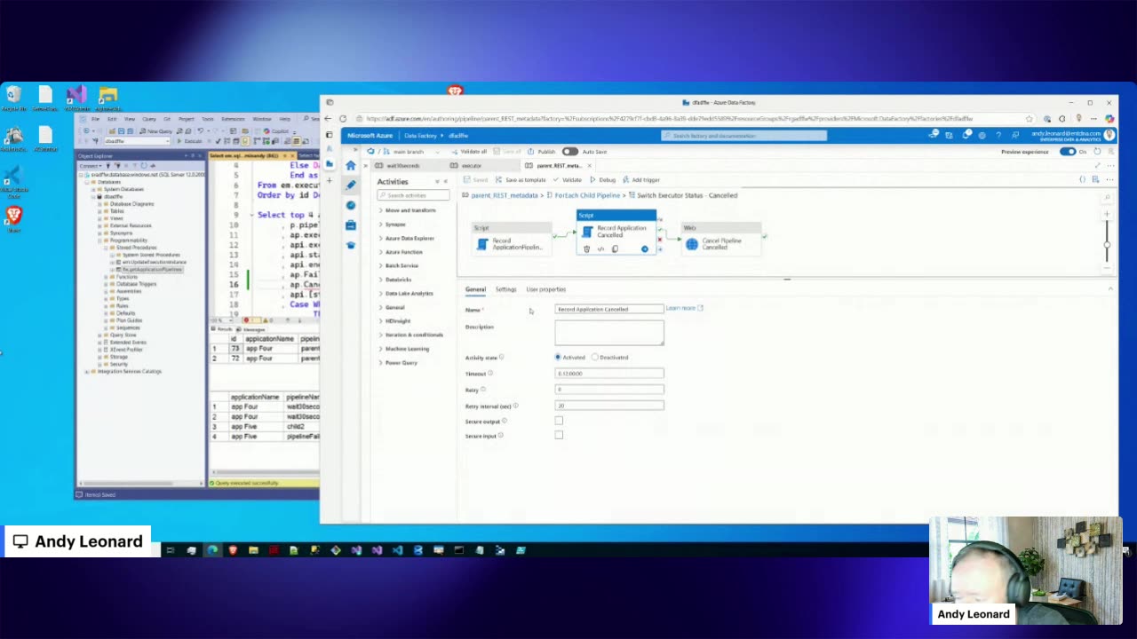Image resolution: width=1137 pixels, height=639 pixels.
Task: Close the parent_REST_metadata tab
Action: pyautogui.click(x=589, y=166)
